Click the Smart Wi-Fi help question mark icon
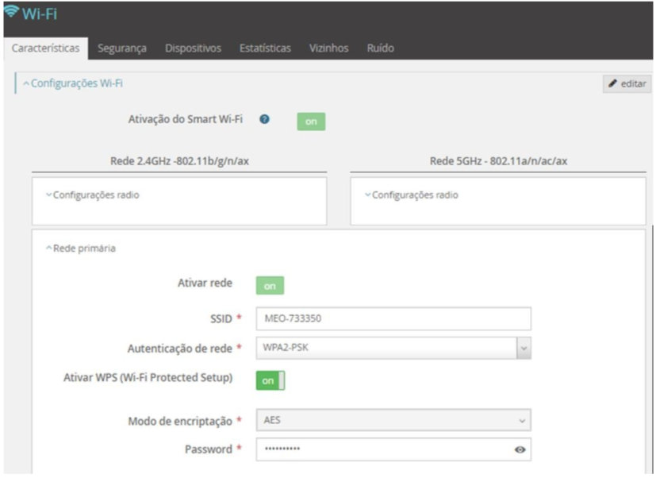 point(265,120)
